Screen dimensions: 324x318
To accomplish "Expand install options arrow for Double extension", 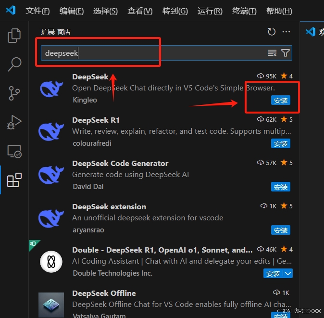I will 288,273.
